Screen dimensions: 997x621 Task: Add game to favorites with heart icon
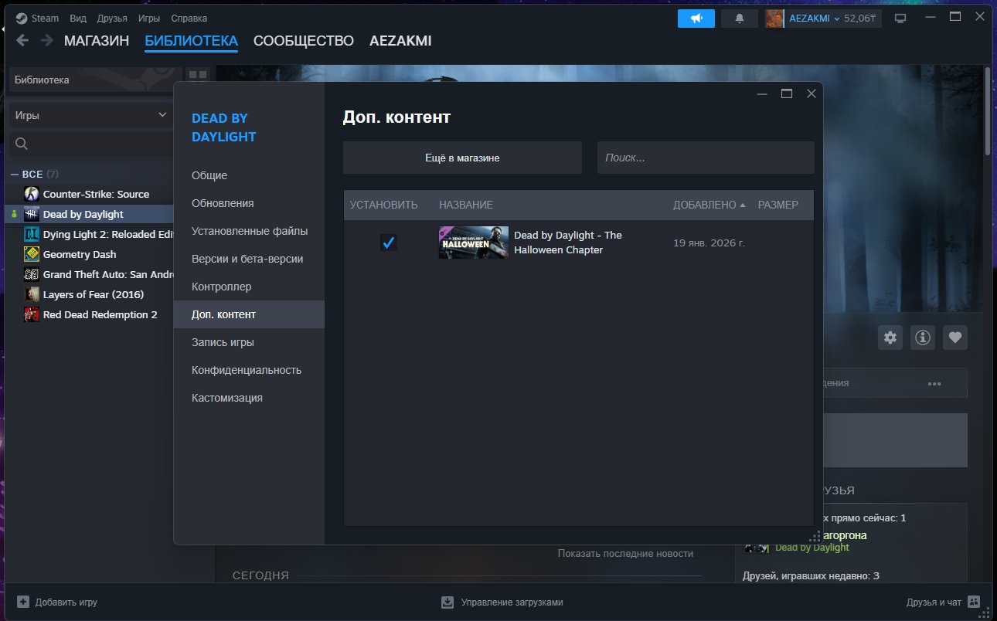coord(955,338)
